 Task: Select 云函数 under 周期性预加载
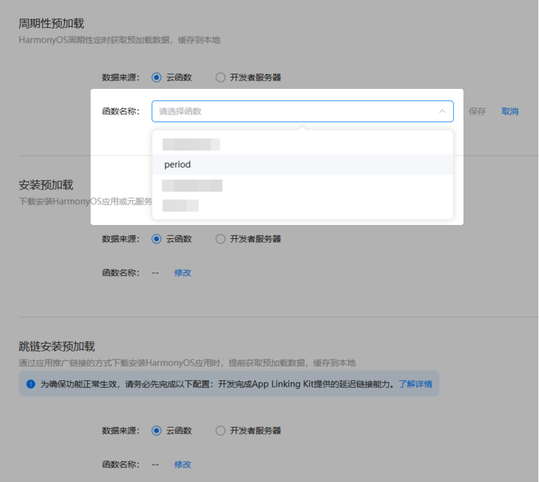pos(157,77)
